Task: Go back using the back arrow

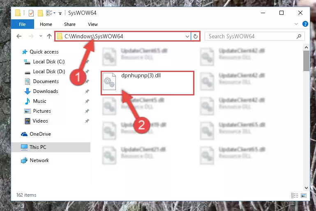Action: pyautogui.click(x=19, y=36)
